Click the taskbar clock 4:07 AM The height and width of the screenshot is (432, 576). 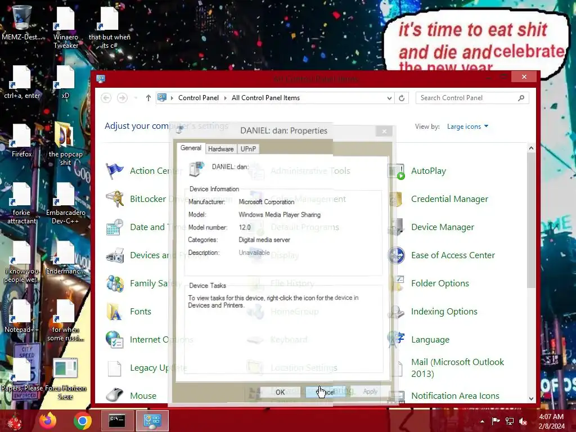pos(551,417)
